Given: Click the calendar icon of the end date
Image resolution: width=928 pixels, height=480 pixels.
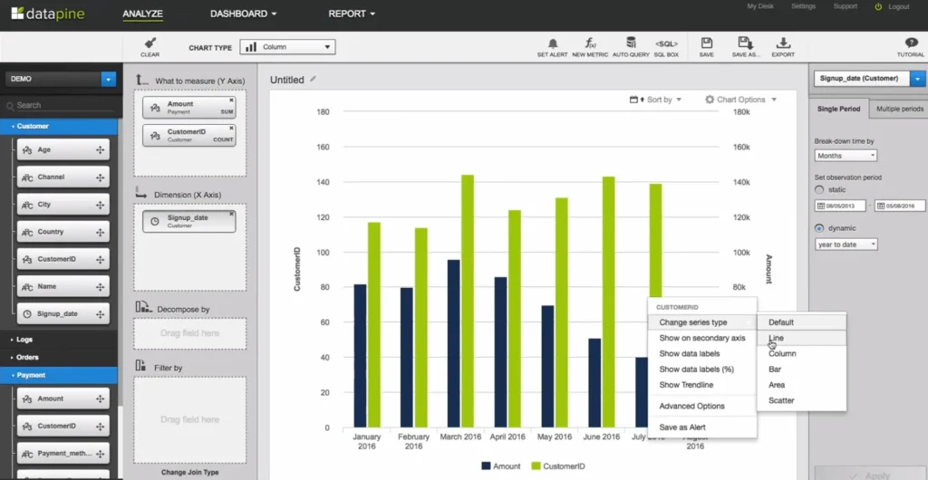Looking at the screenshot, I should pyautogui.click(x=881, y=206).
